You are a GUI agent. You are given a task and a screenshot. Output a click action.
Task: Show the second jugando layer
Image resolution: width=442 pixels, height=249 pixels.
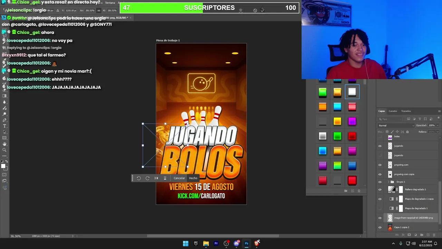coord(380,155)
